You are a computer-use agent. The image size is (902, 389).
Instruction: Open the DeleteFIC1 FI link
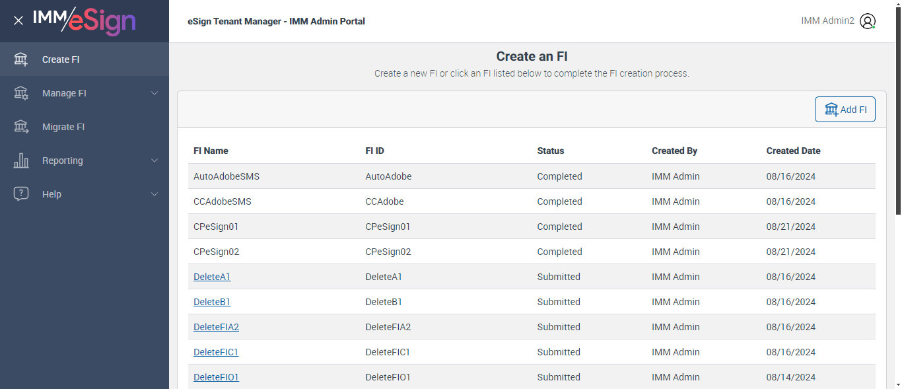[x=216, y=352]
